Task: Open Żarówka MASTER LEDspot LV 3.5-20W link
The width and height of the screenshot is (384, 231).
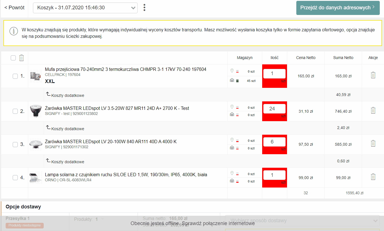Action: 117,108
